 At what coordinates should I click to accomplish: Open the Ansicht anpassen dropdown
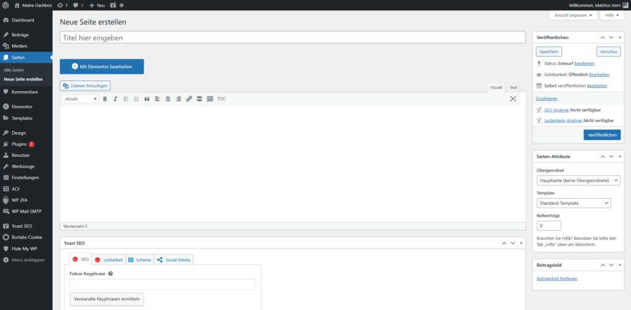pos(573,15)
